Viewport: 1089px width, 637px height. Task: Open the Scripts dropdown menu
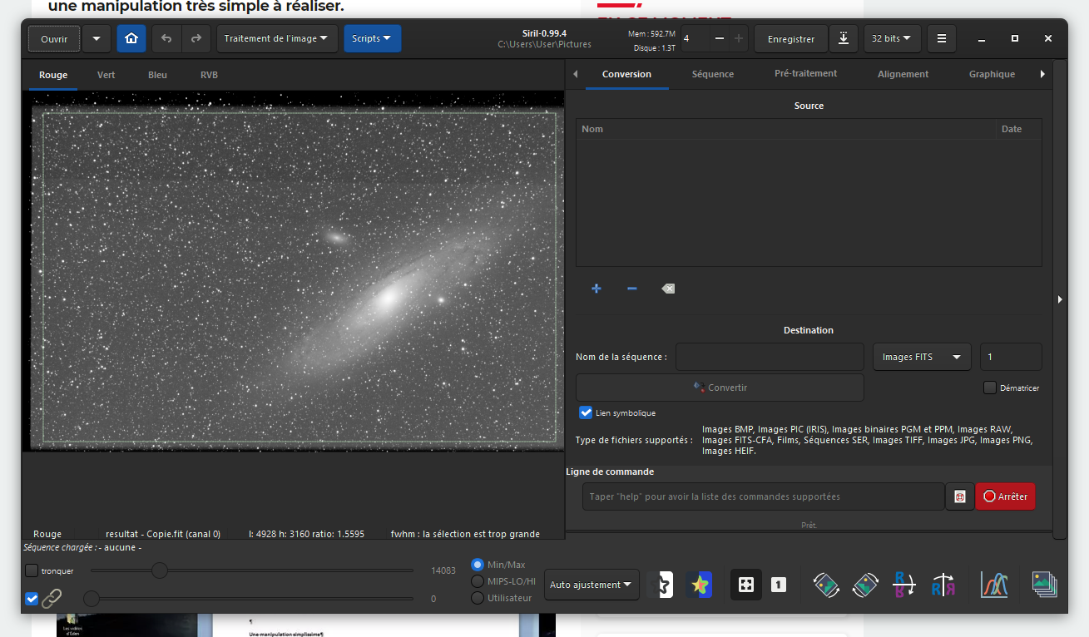pos(372,38)
